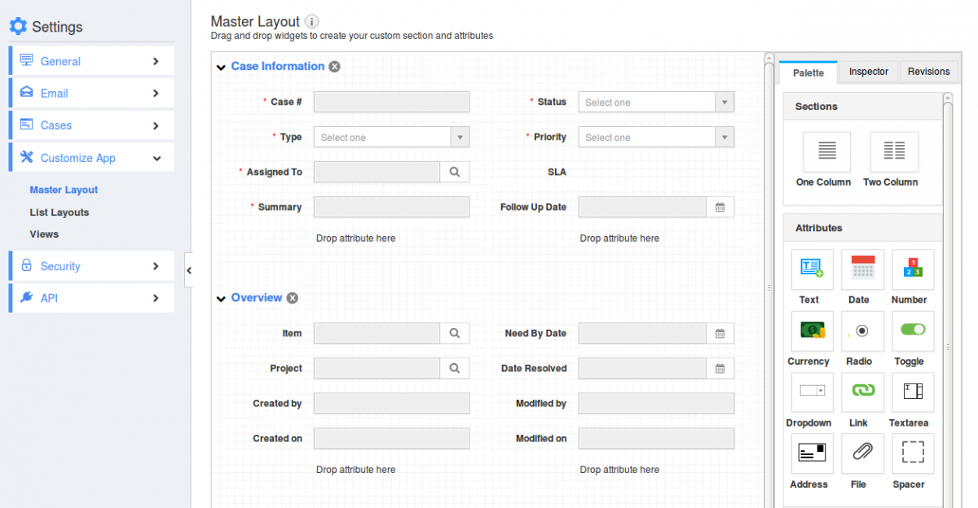Image resolution: width=978 pixels, height=508 pixels.
Task: Open the Status dropdown
Action: click(x=655, y=103)
